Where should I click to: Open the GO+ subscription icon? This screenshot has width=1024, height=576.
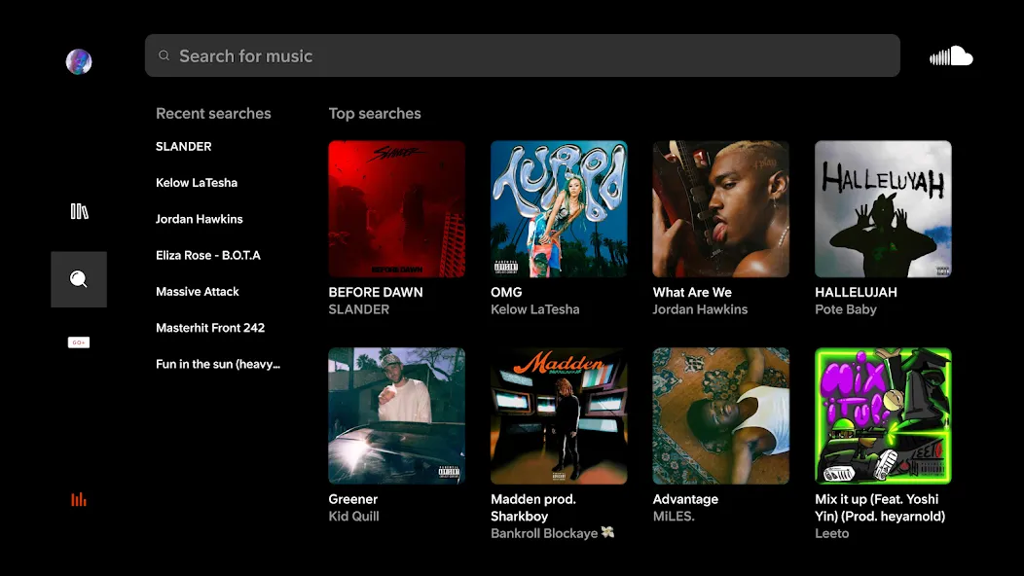(79, 342)
